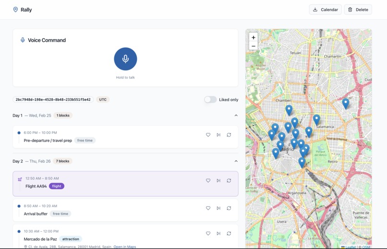Viewport: 387px width, 249px height.
Task: Click the Day 2 heading
Action: (18, 161)
